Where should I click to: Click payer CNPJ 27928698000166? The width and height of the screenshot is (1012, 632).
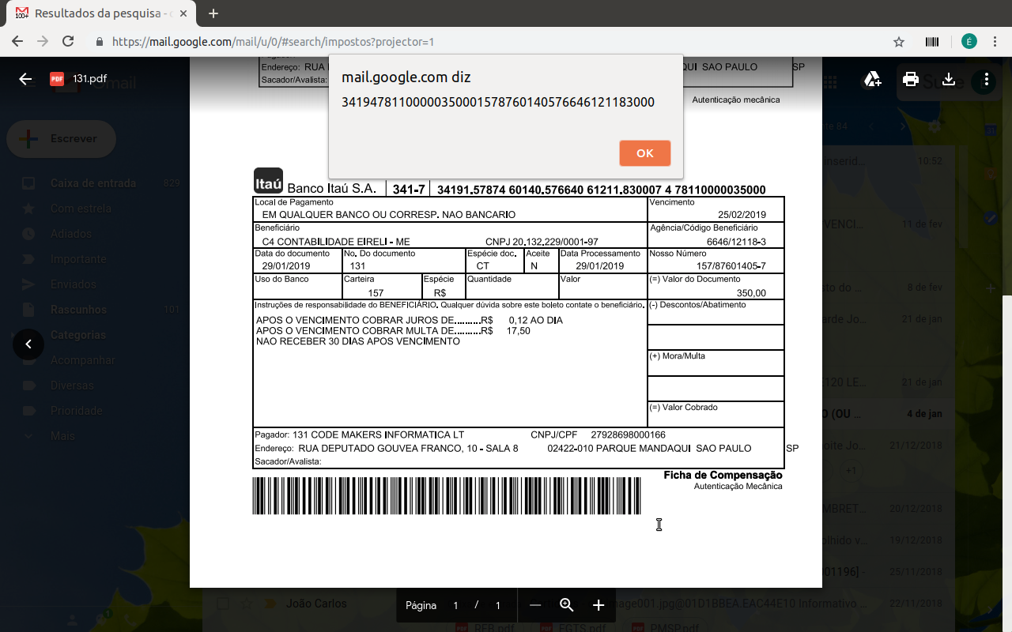(x=628, y=435)
